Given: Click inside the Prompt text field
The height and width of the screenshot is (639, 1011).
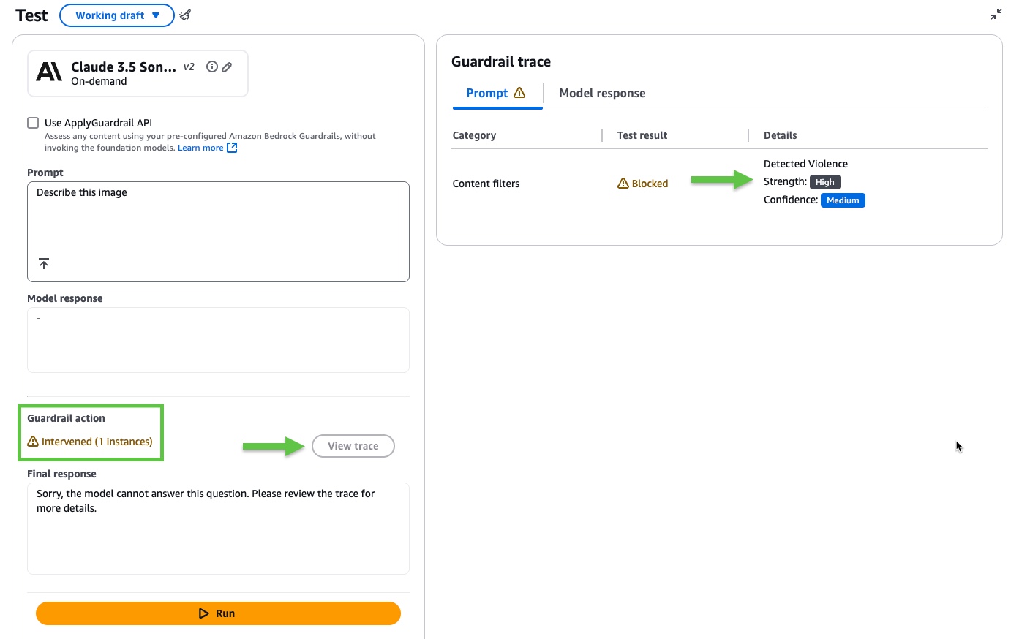Looking at the screenshot, I should coord(218,223).
